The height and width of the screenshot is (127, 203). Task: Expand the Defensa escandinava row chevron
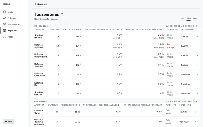click(197, 56)
